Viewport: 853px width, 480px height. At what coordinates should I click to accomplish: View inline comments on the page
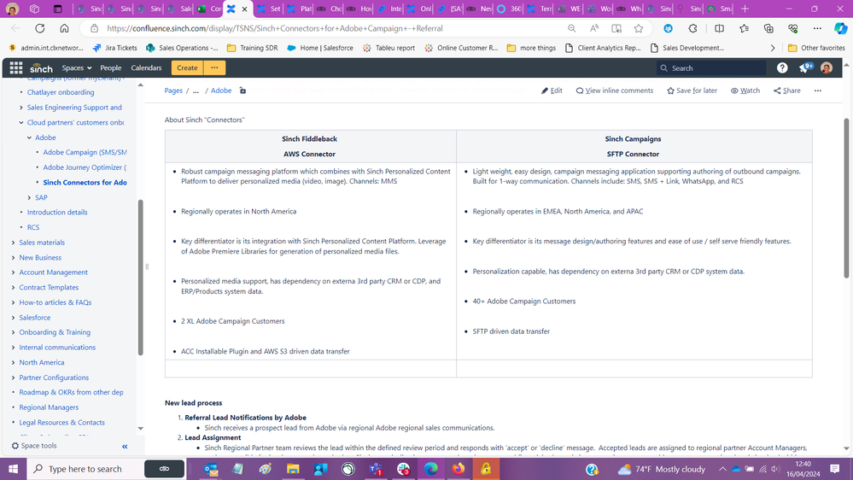click(615, 91)
